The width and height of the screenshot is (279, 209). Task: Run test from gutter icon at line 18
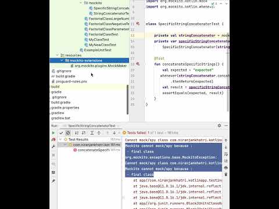pyautogui.click(x=138, y=64)
